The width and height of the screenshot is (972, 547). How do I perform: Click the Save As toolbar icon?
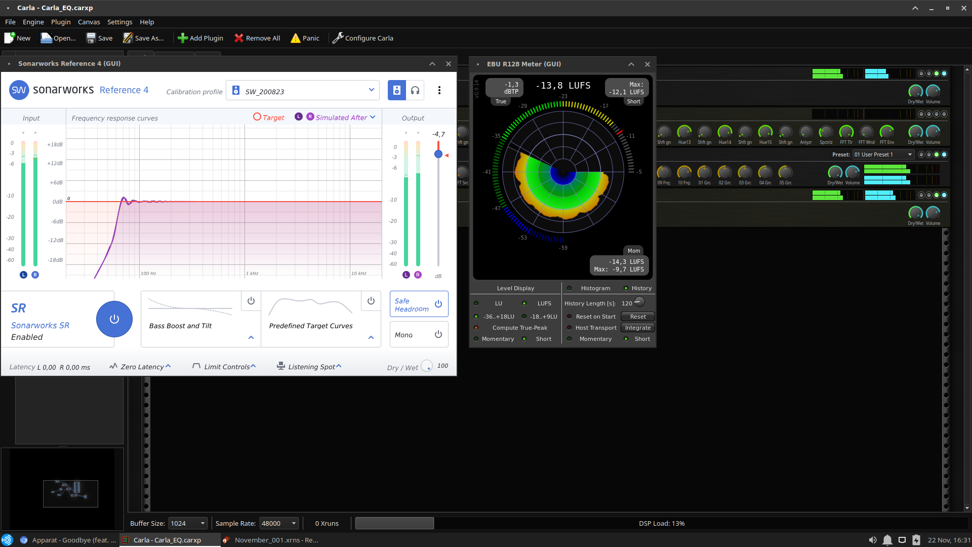pyautogui.click(x=128, y=38)
